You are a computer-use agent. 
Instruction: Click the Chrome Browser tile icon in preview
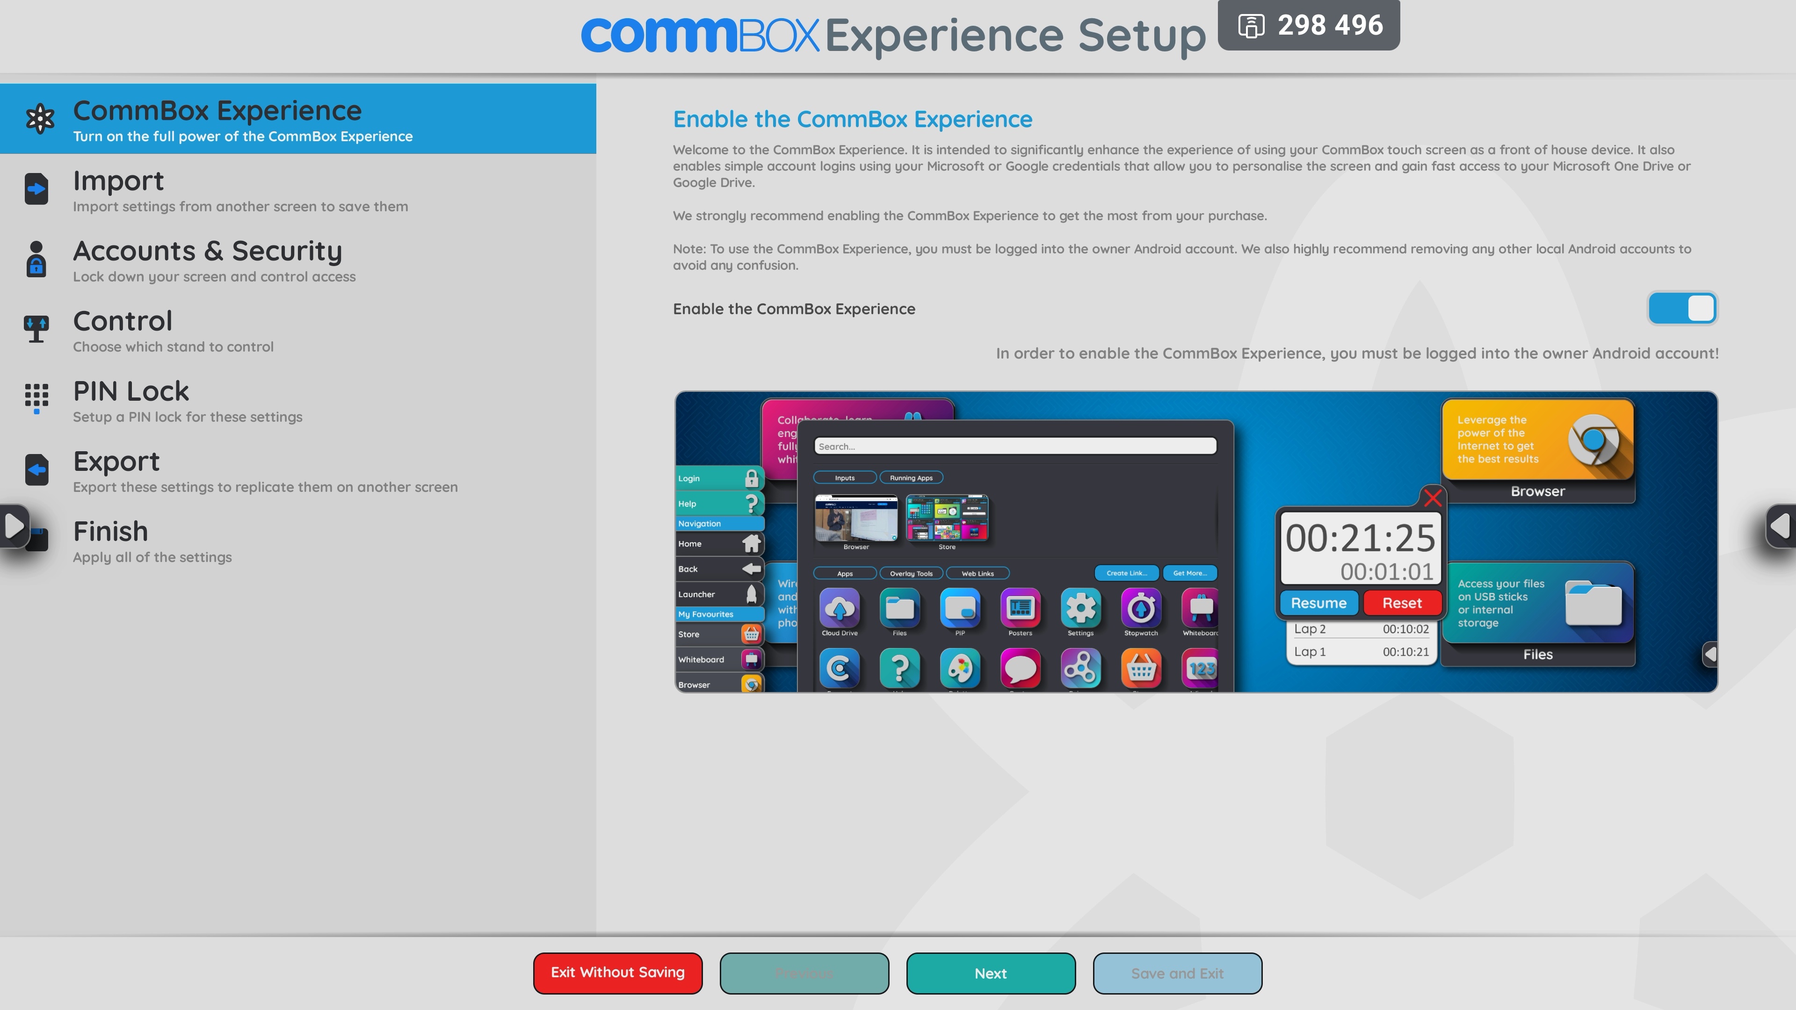[x=1593, y=440]
